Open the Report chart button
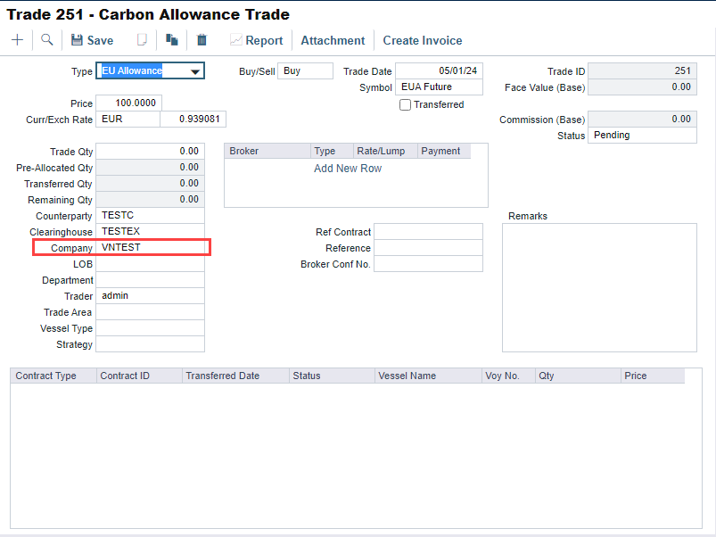The width and height of the screenshot is (716, 537). [x=256, y=40]
